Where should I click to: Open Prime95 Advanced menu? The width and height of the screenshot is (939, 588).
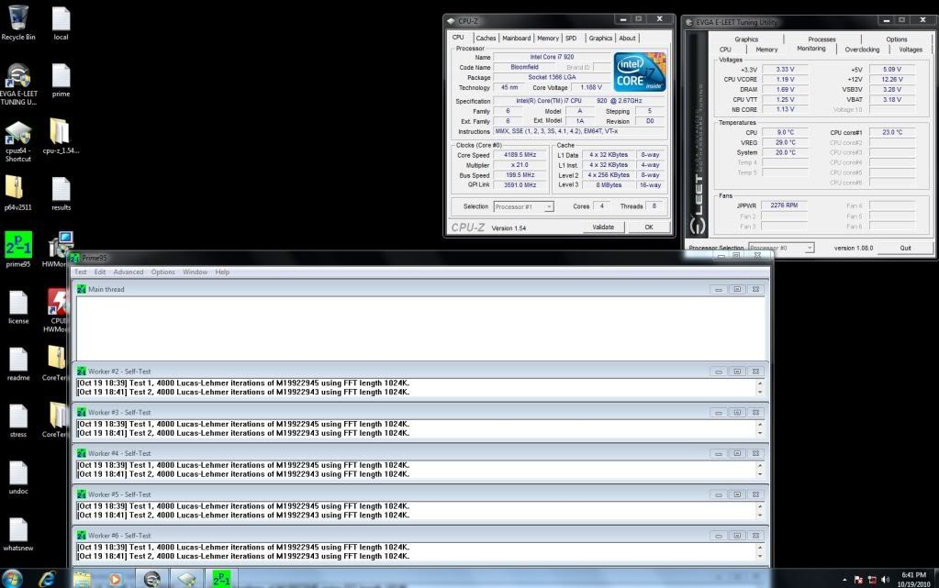pyautogui.click(x=129, y=272)
